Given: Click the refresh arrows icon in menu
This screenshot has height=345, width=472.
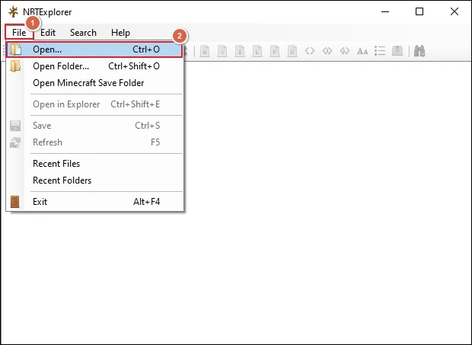Looking at the screenshot, I should 15,142.
